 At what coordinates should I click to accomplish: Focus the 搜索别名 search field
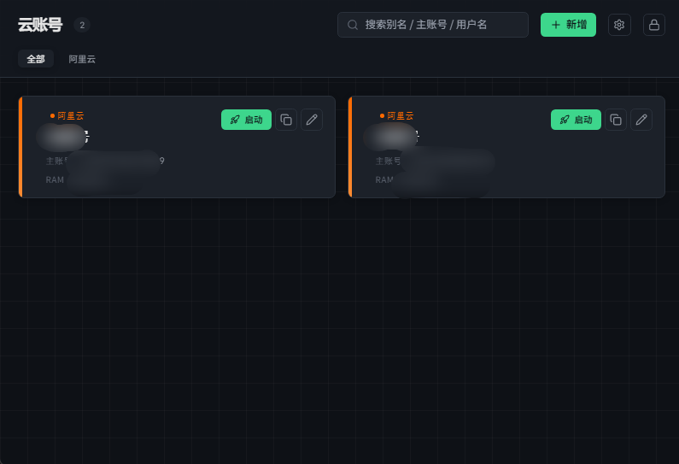[x=433, y=25]
